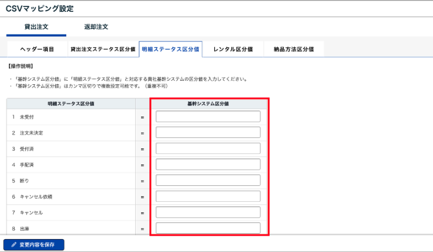The width and height of the screenshot is (433, 252).
Task: Go to 貸出注文ステータス区分値 sub-tab
Action: coord(103,50)
